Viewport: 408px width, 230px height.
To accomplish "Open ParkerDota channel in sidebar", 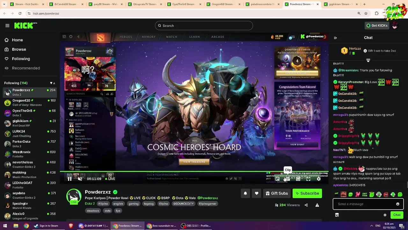I will click(x=30, y=144).
